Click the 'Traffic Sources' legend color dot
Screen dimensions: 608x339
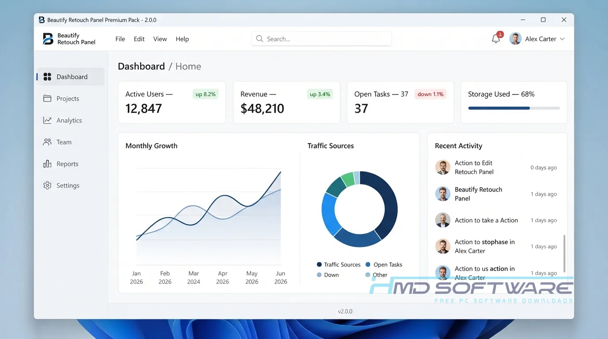click(319, 264)
